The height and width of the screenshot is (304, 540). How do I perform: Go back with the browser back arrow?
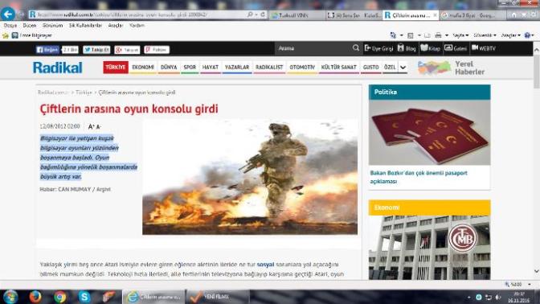[7, 14]
